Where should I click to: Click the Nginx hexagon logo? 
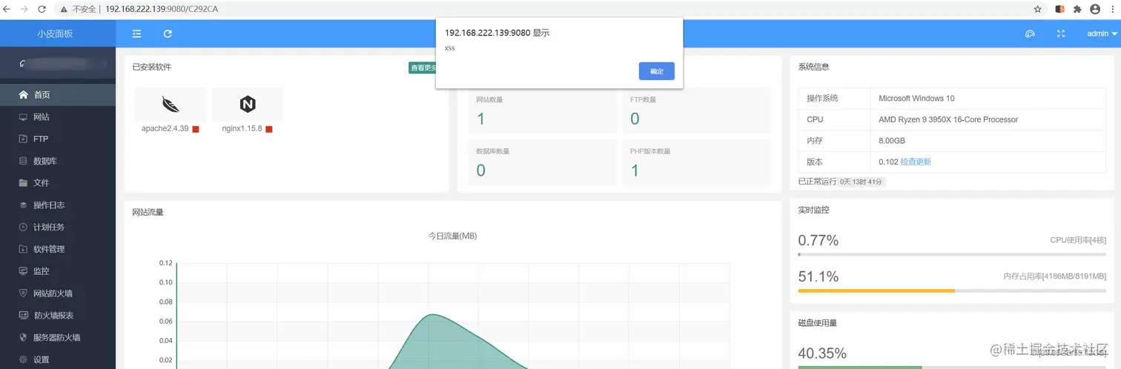pyautogui.click(x=248, y=104)
